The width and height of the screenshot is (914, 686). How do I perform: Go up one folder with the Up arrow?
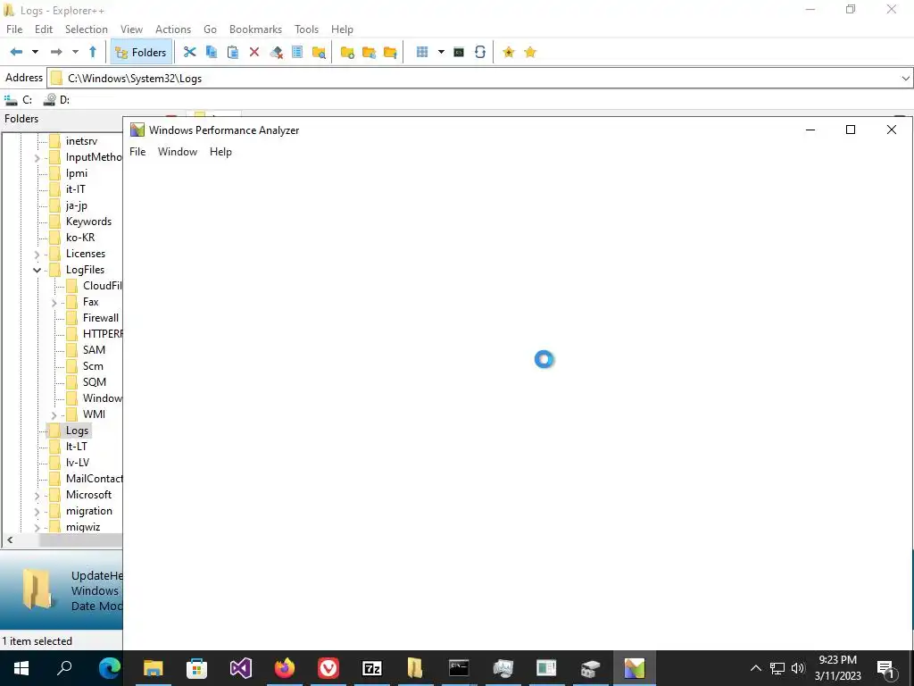pyautogui.click(x=93, y=53)
